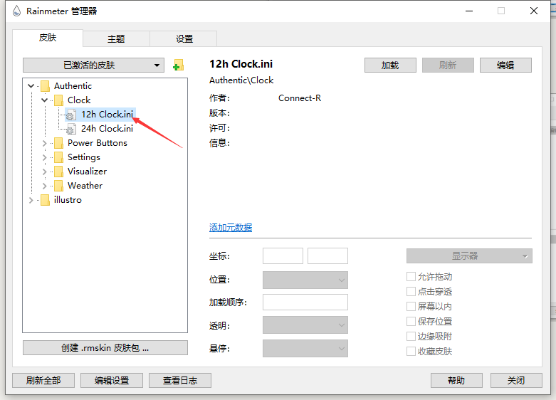Expand the illustro tree node
The image size is (556, 400).
click(31, 200)
